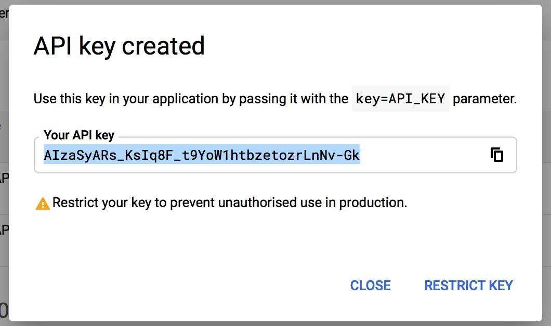Click the 'Your API key' field label
This screenshot has height=326, width=551.
click(79, 135)
